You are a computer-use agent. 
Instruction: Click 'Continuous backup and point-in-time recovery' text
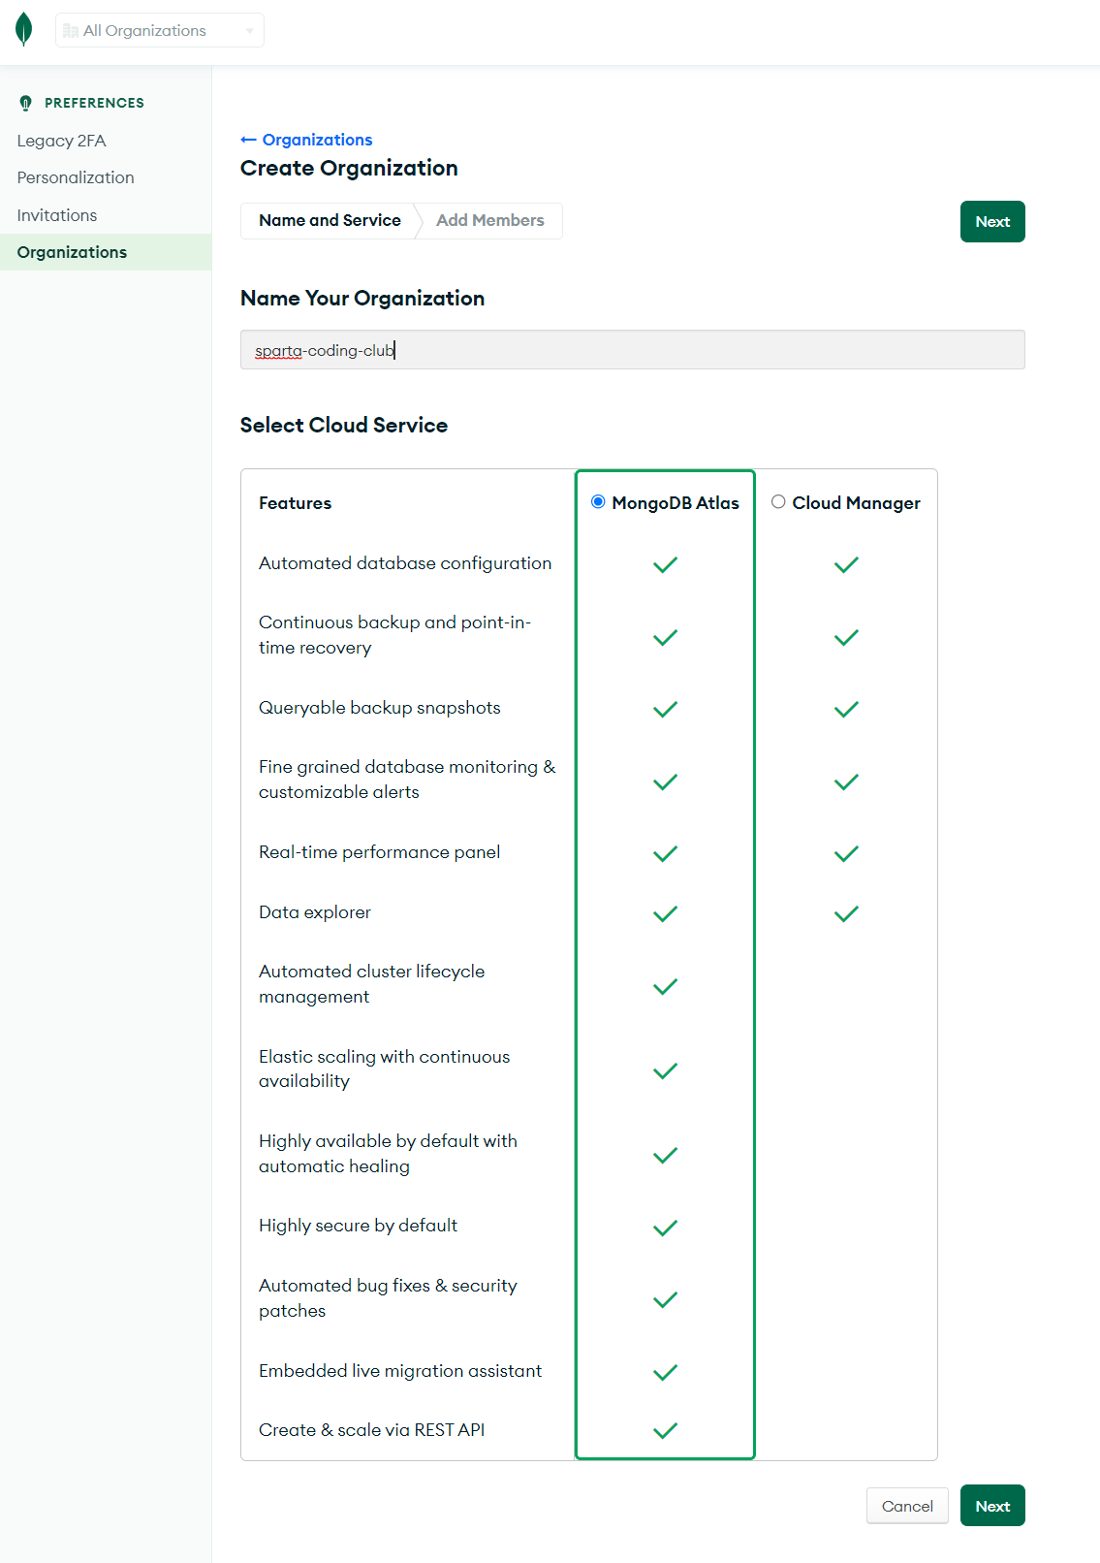point(395,635)
